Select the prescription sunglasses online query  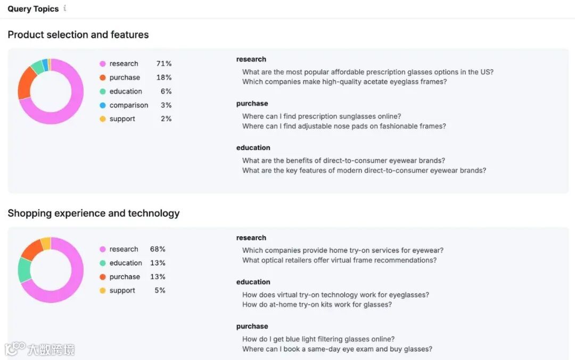pyautogui.click(x=322, y=116)
